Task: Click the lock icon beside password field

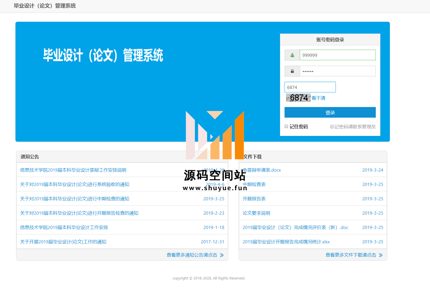Action: point(292,71)
